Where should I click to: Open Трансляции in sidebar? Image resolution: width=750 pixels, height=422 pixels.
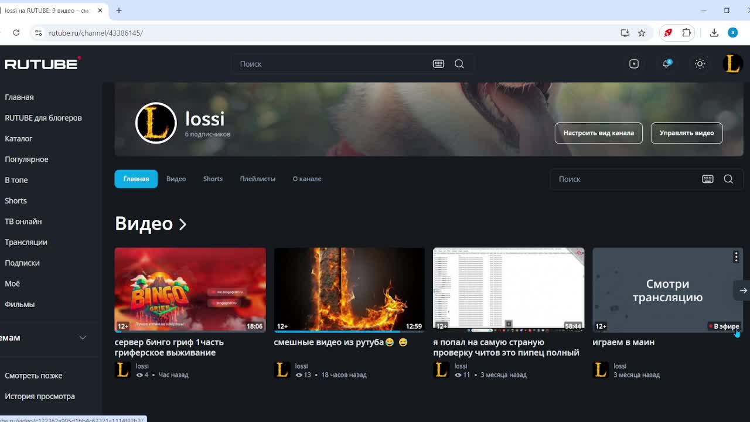click(x=26, y=242)
